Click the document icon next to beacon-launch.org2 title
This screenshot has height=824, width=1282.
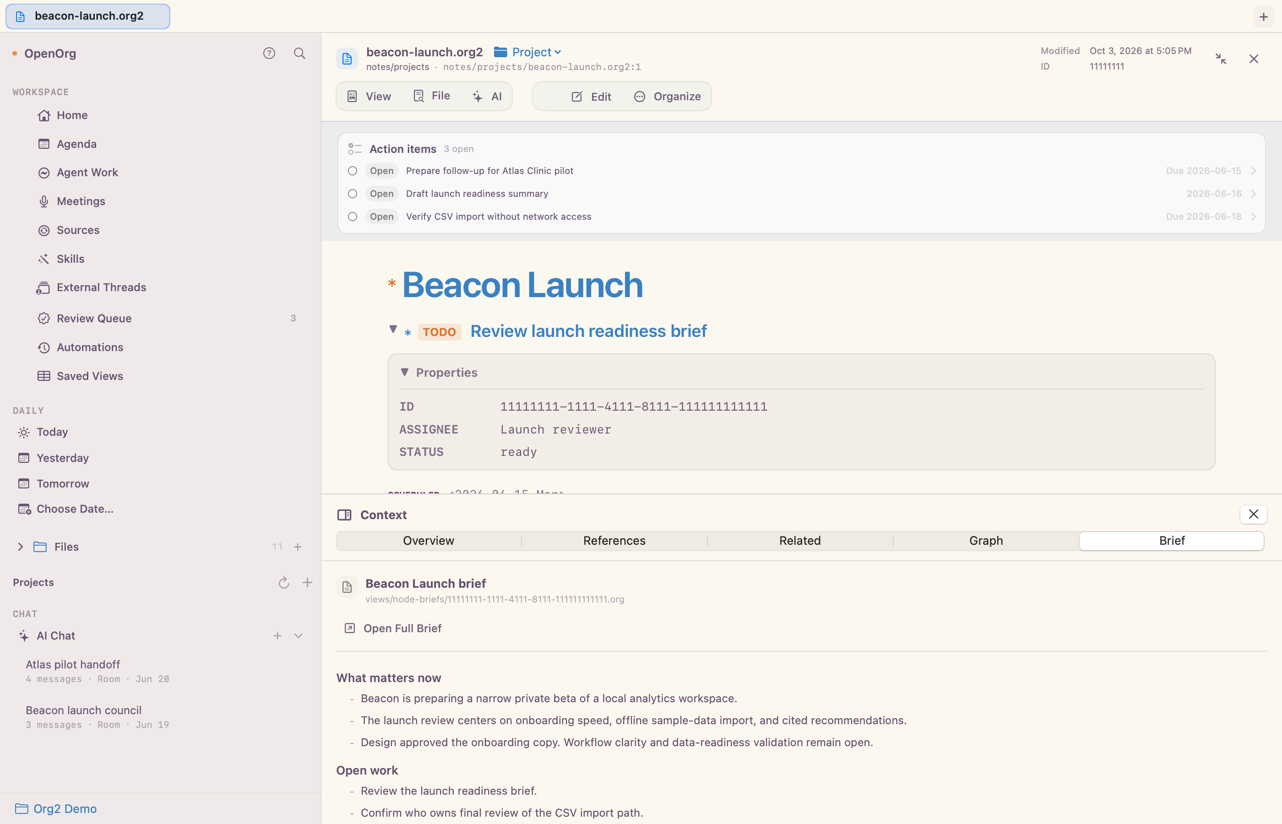347,59
